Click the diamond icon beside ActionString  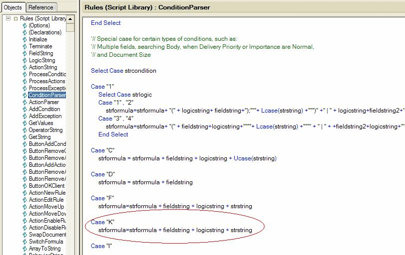[x=24, y=67]
